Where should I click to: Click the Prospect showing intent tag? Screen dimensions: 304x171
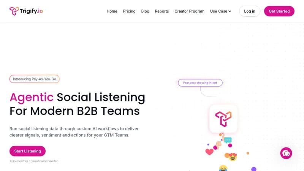click(200, 83)
